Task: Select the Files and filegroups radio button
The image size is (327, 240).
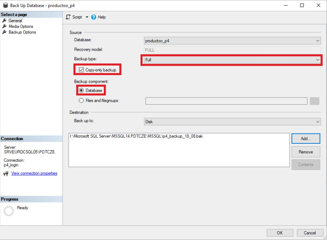Action: [81, 101]
